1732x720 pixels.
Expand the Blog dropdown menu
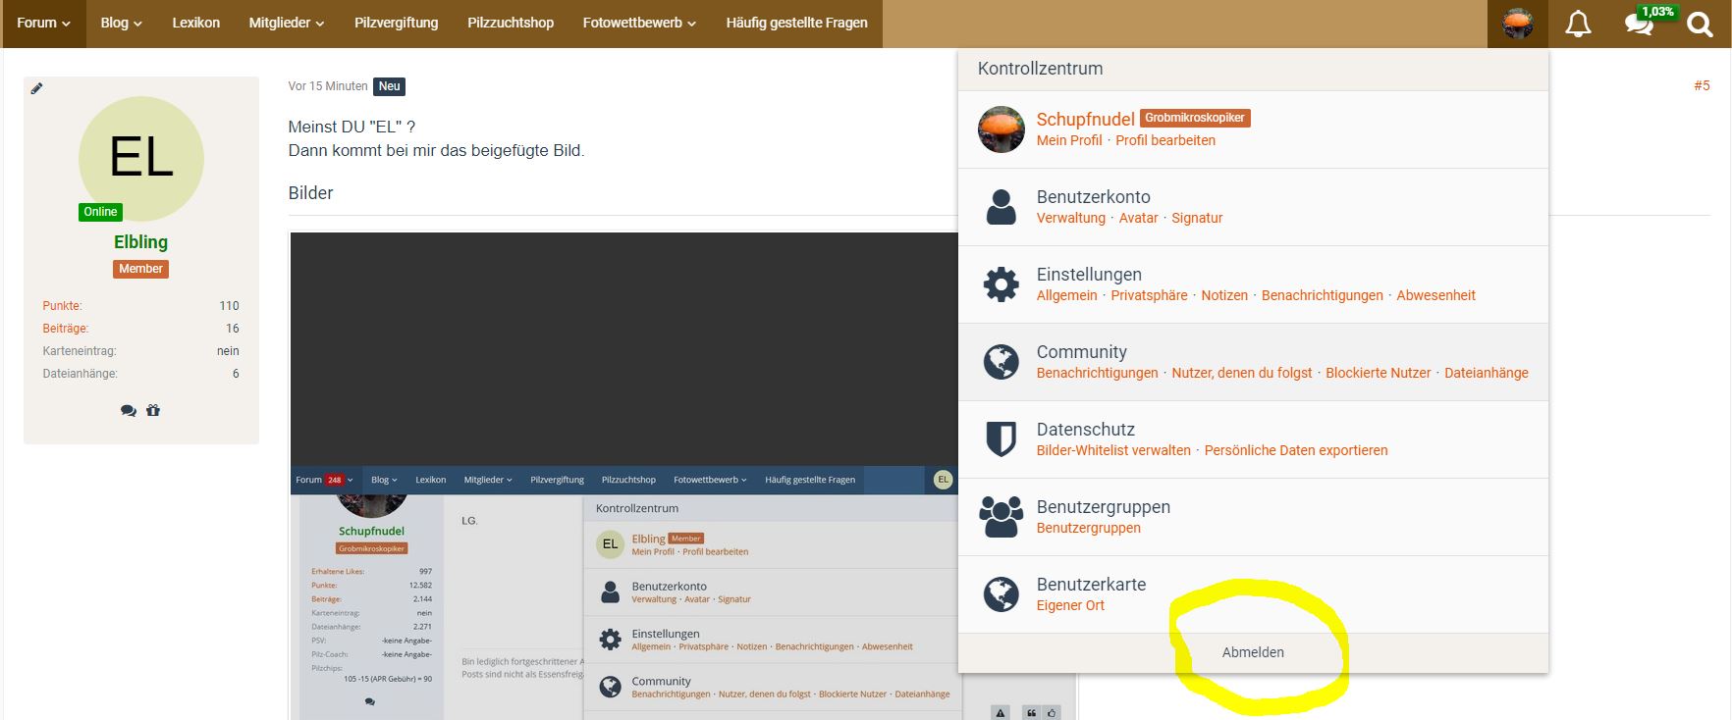(121, 23)
